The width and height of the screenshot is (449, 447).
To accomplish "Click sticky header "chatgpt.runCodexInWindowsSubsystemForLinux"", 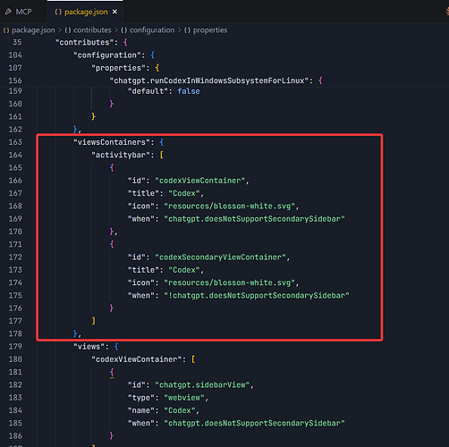I will pyautogui.click(x=209, y=80).
